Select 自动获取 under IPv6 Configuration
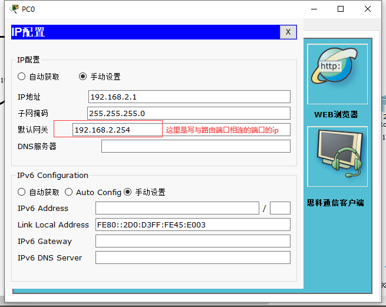Image resolution: width=386 pixels, height=307 pixels. pyautogui.click(x=22, y=192)
